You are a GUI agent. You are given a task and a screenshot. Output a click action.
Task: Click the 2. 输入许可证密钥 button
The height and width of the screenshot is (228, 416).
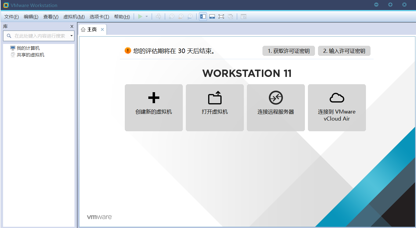(344, 51)
